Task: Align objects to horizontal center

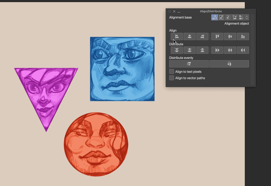Action: 189,36
